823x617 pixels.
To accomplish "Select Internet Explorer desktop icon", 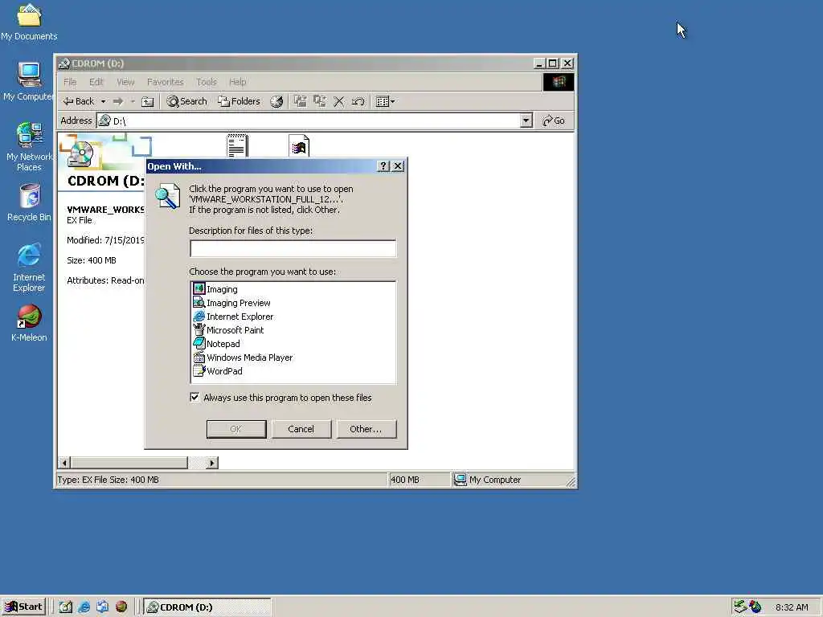I will pos(29,268).
